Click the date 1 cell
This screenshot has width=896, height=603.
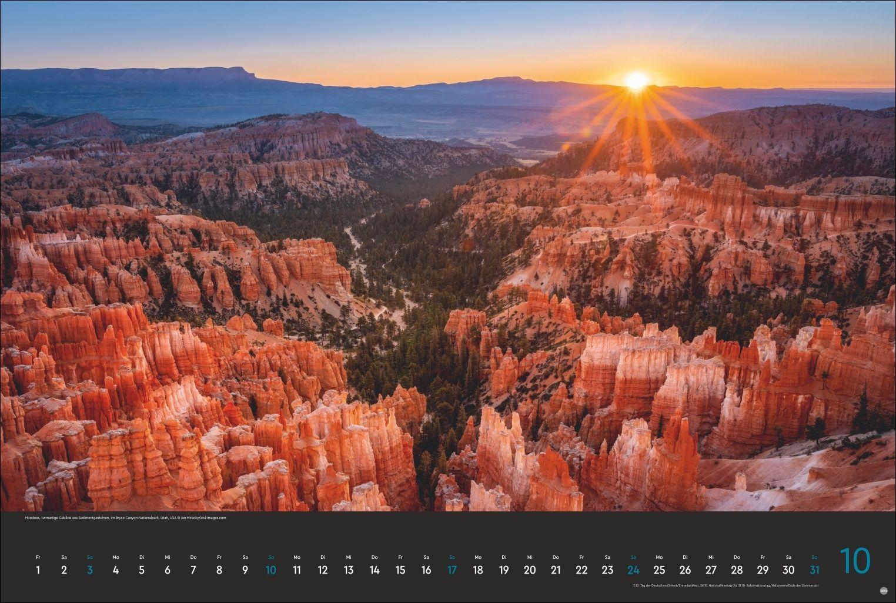pyautogui.click(x=38, y=569)
